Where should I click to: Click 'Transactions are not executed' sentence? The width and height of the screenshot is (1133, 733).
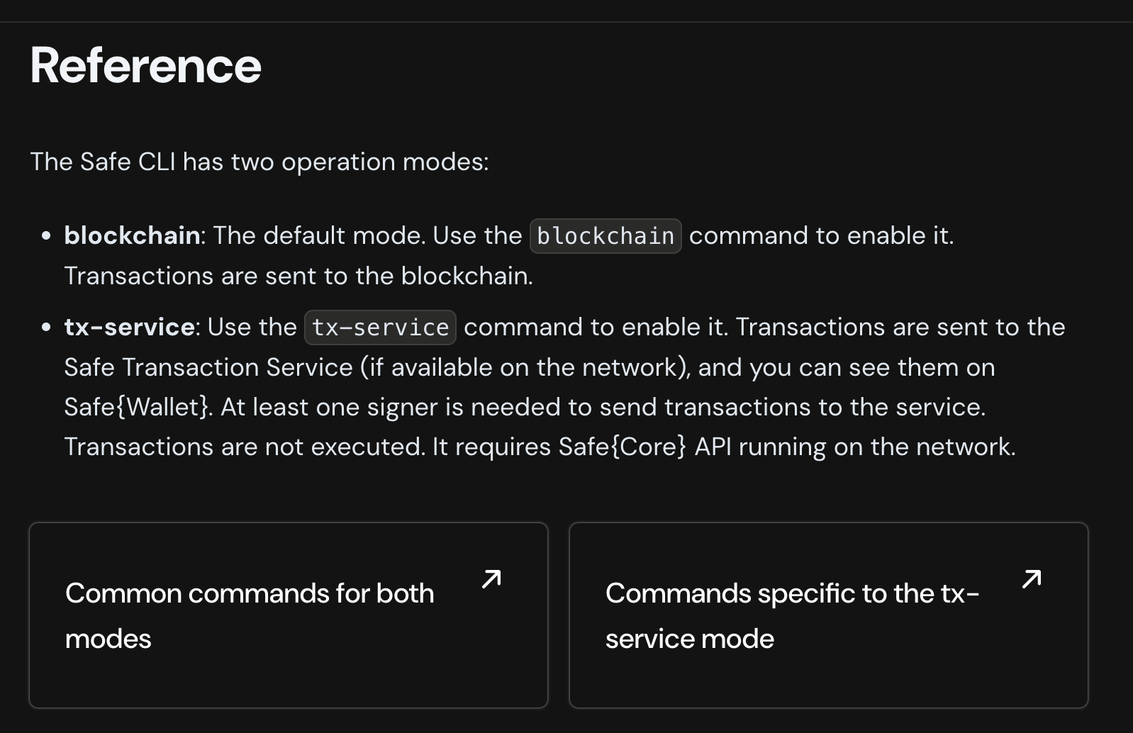tap(245, 447)
